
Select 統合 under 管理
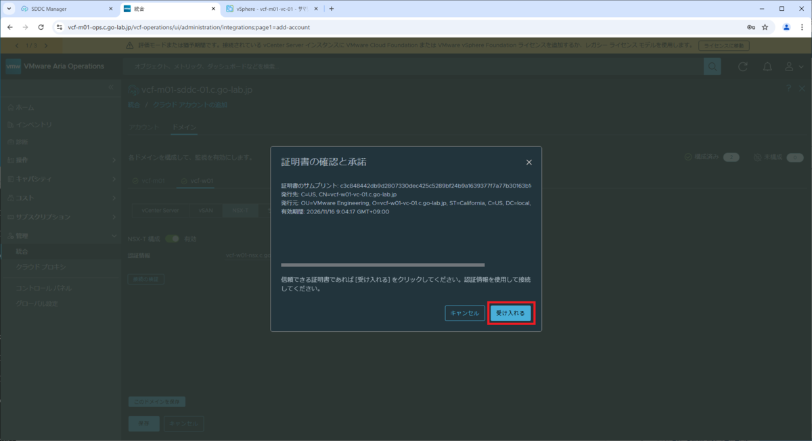(22, 251)
